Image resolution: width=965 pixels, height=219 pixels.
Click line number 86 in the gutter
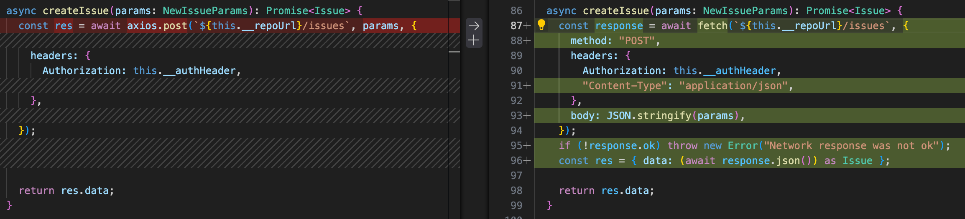[x=516, y=11]
